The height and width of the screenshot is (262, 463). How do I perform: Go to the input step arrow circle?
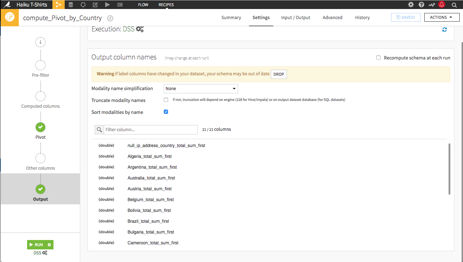[40, 42]
